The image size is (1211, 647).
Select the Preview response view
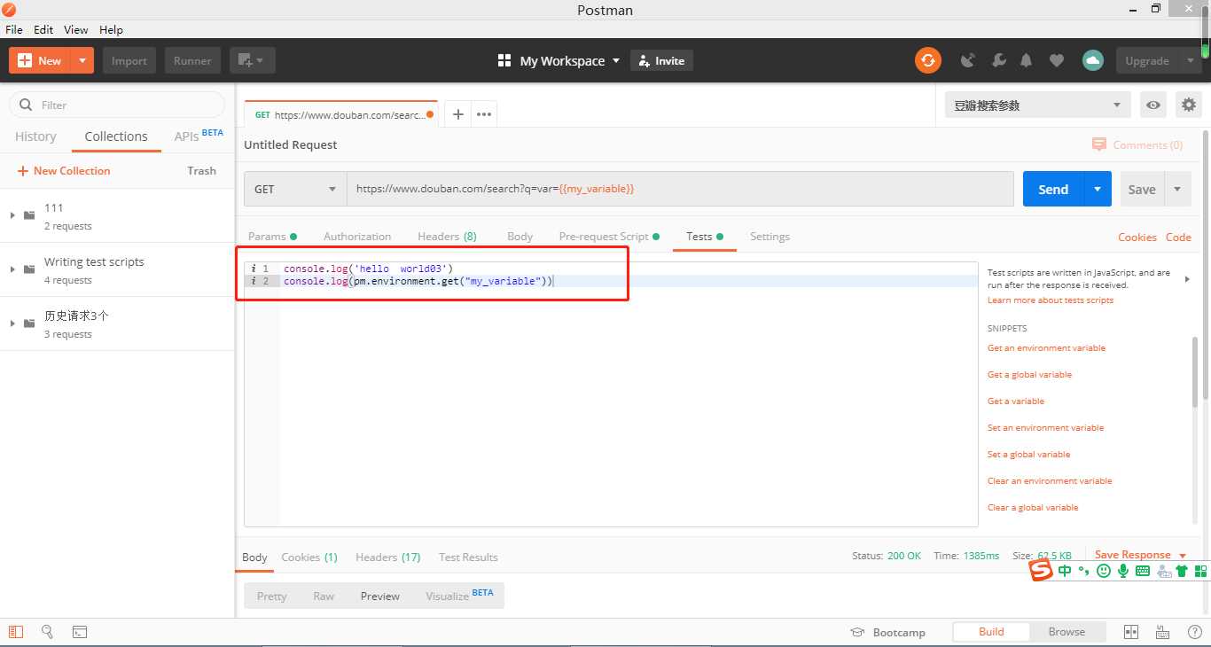[x=380, y=596]
